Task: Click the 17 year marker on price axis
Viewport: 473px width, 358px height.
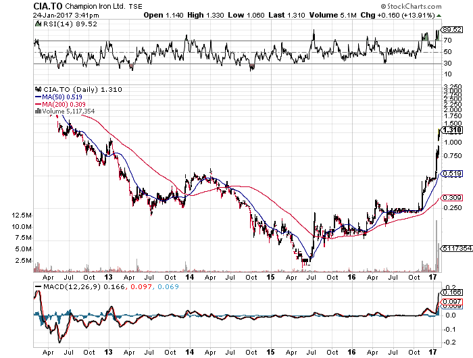Action: [x=433, y=277]
